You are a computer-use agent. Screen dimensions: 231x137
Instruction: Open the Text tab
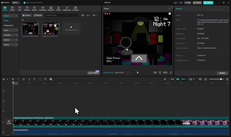tap(20, 8)
